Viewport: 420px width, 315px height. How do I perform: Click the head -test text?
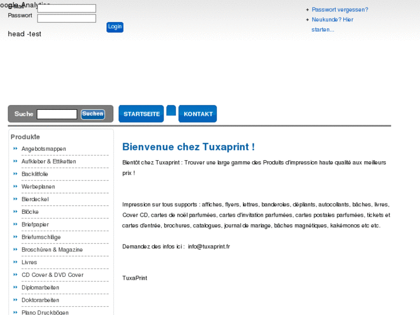tap(24, 34)
